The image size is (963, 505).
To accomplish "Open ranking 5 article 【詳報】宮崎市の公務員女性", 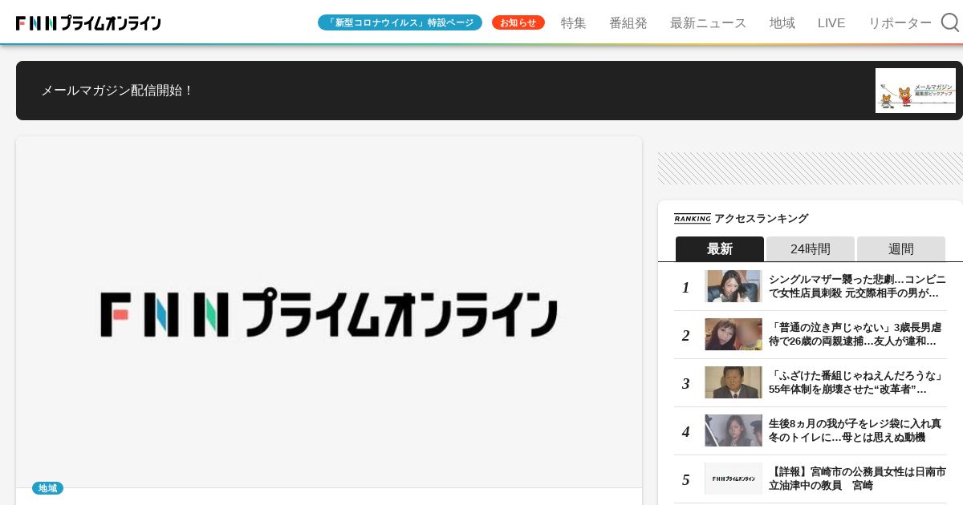I will point(857,479).
